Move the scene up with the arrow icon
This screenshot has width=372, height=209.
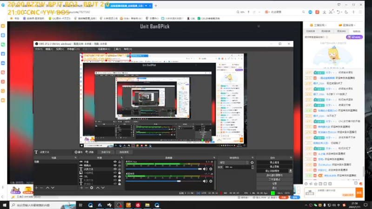pos(47,188)
